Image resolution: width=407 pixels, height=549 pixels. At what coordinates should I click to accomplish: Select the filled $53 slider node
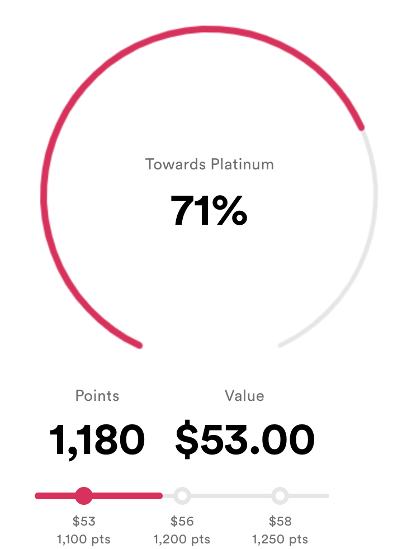(x=84, y=495)
